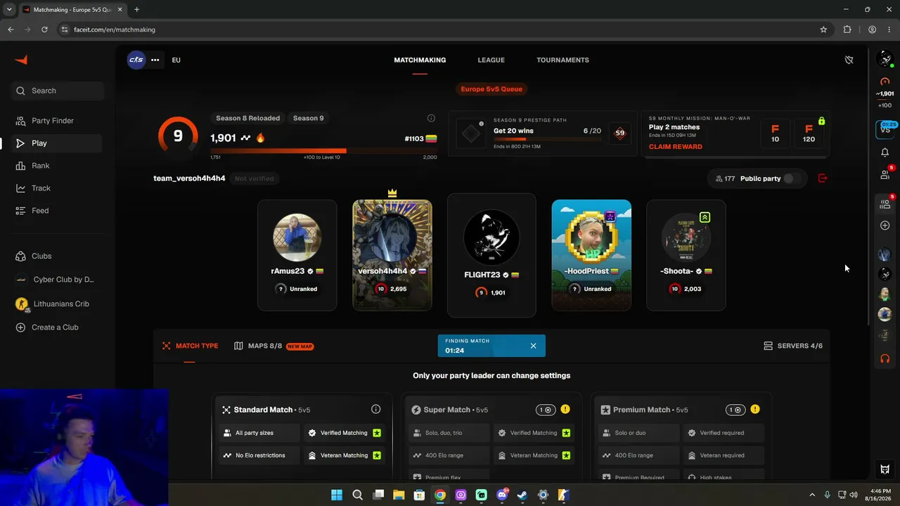Open Rank in the sidebar
The image size is (900, 506).
(58, 166)
